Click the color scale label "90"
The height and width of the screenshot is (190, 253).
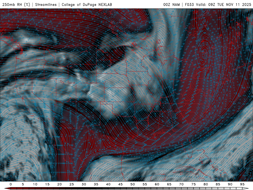230,184
